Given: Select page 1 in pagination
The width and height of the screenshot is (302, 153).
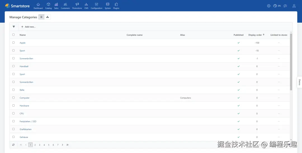Looking at the screenshot, I should [30, 145].
